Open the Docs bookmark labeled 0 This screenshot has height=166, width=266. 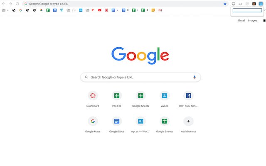(125, 10)
